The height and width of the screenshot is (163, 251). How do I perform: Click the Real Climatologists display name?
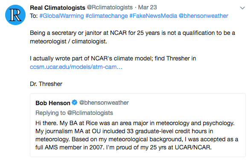(58, 8)
